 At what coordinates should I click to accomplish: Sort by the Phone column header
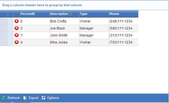tap(124, 14)
